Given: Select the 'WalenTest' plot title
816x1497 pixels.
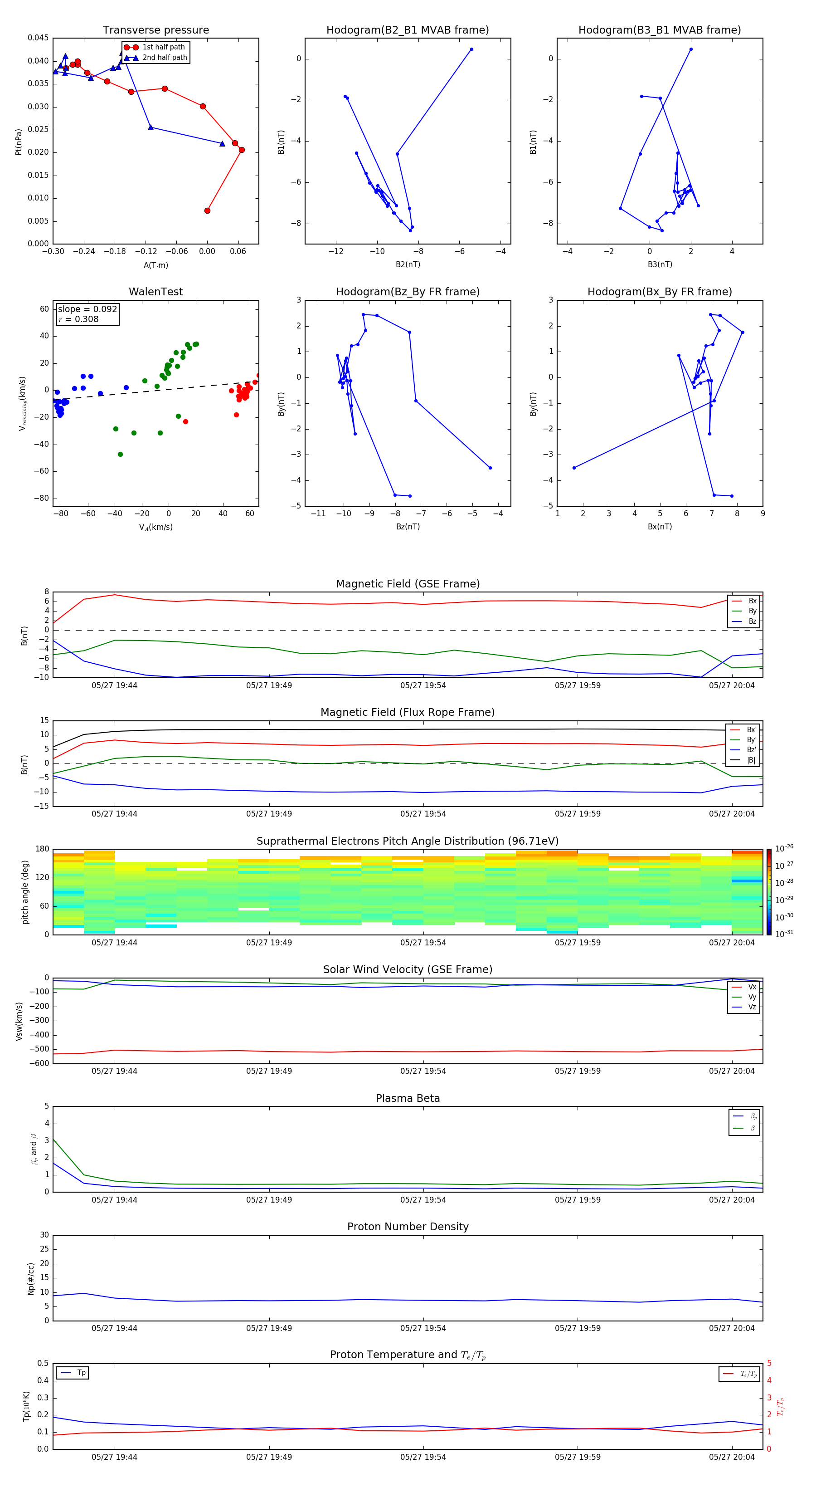Looking at the screenshot, I should point(155,292).
